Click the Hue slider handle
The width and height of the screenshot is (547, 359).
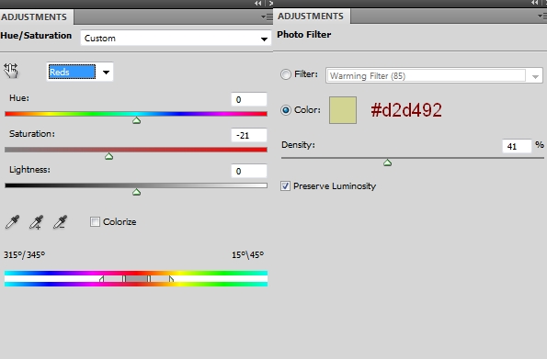[136, 120]
